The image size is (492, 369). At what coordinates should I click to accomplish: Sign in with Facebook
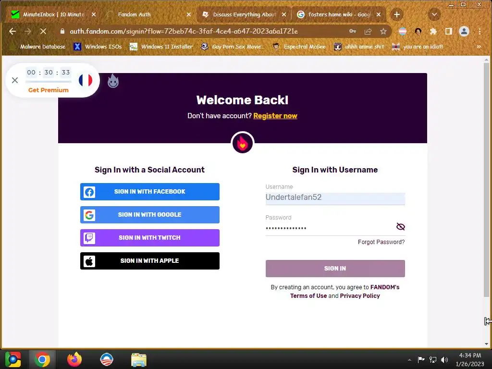(x=150, y=192)
